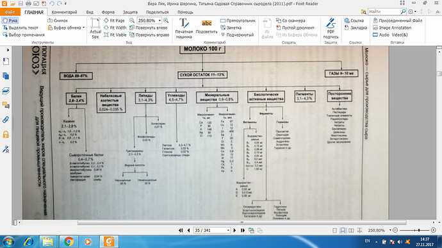442x248 pixels.
Task: Open the attachments paperclip panel in sidebar
Action: pos(6,120)
